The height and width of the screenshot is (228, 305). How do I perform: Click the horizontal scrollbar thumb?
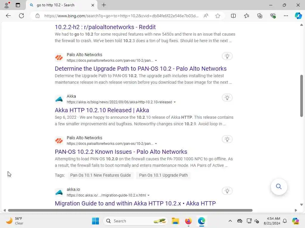pos(130,210)
